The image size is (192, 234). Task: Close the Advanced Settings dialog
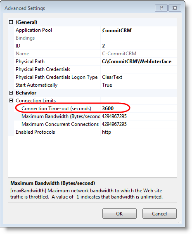click(x=175, y=8)
